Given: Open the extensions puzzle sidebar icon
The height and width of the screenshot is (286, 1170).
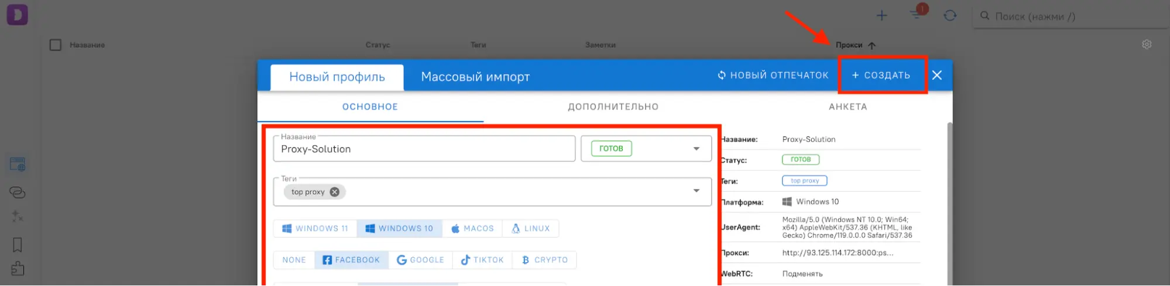Looking at the screenshot, I should point(18,268).
